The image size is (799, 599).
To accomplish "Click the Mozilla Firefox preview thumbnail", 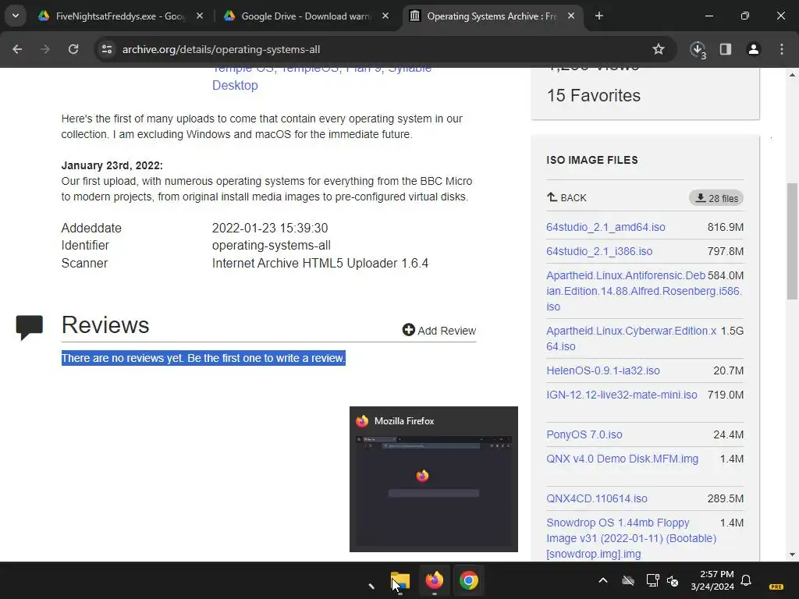I will pyautogui.click(x=434, y=480).
